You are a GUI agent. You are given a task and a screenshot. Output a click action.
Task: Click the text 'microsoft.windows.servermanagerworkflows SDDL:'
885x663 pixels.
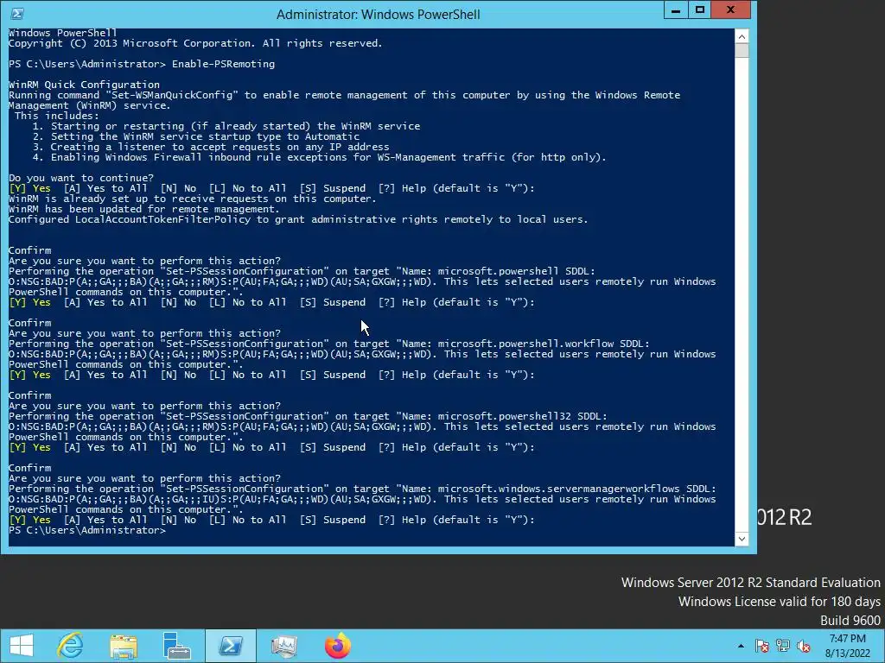576,489
